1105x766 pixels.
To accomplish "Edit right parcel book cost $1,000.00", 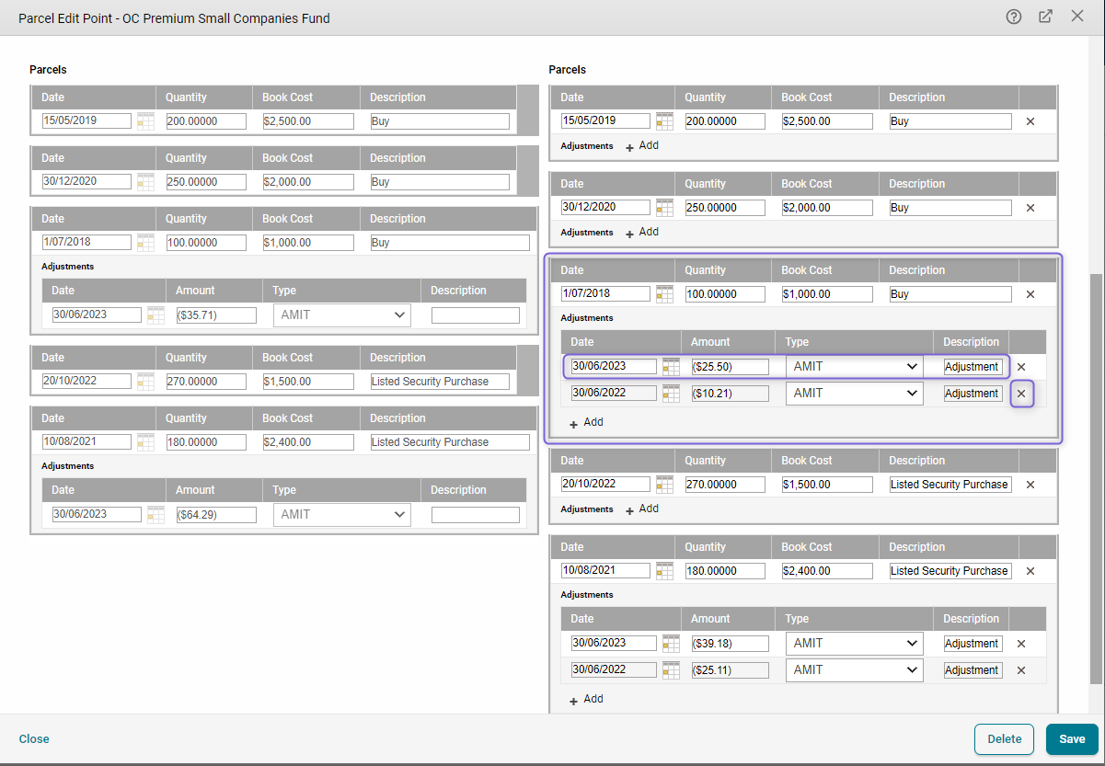I will pyautogui.click(x=827, y=294).
